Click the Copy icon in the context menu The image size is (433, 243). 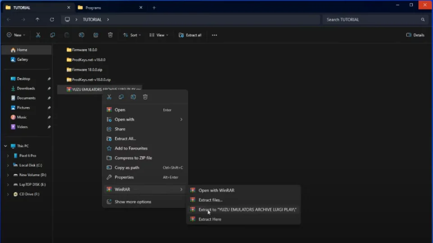tap(121, 97)
